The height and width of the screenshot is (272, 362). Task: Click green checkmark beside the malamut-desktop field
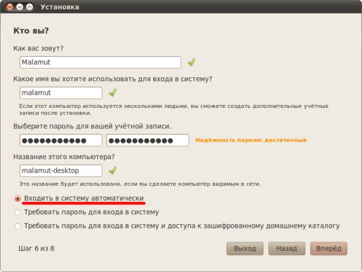coord(113,170)
